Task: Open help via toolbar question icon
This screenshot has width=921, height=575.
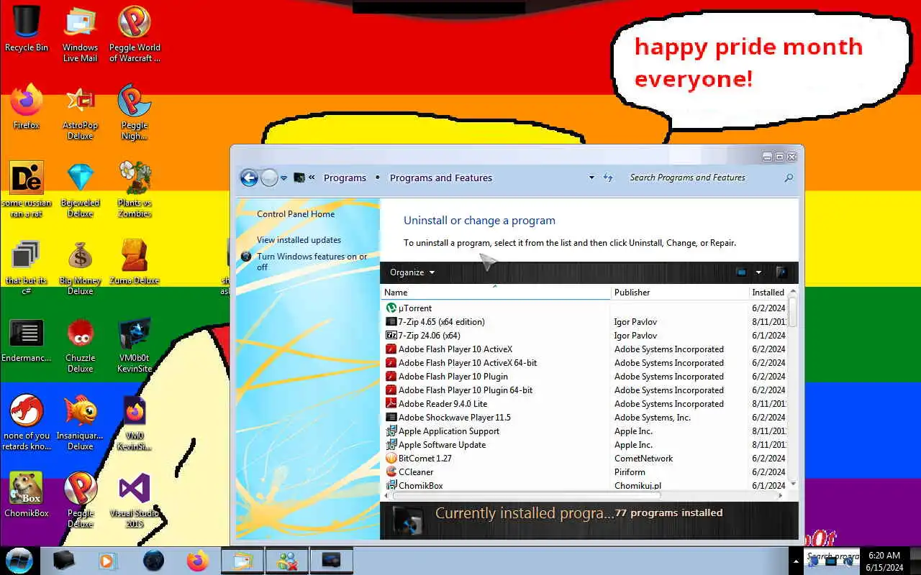Action: click(x=781, y=272)
